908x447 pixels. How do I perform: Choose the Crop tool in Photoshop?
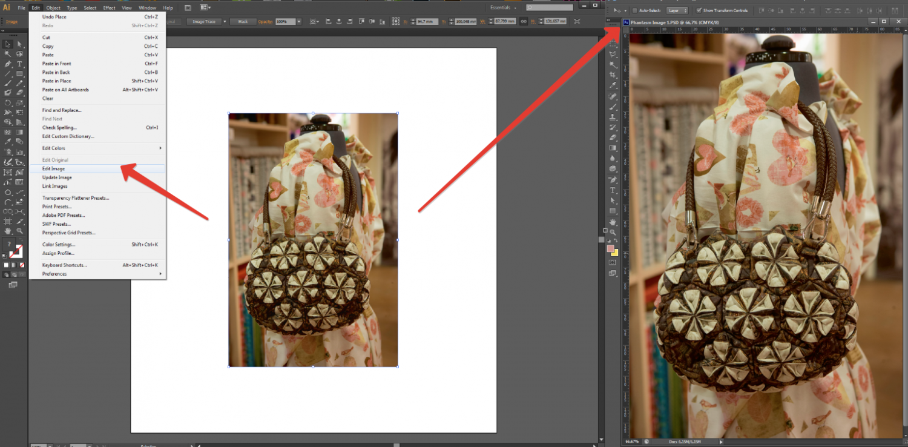click(x=613, y=74)
